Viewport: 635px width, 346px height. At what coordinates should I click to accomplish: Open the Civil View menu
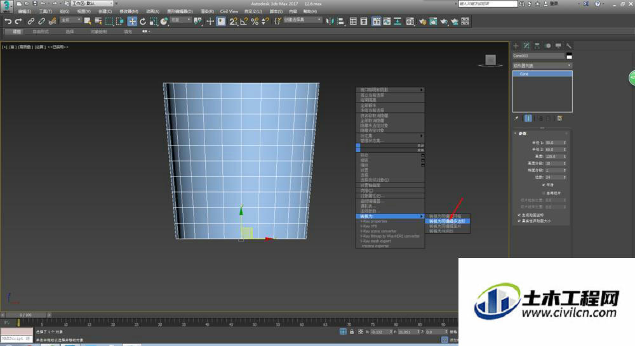(229, 11)
